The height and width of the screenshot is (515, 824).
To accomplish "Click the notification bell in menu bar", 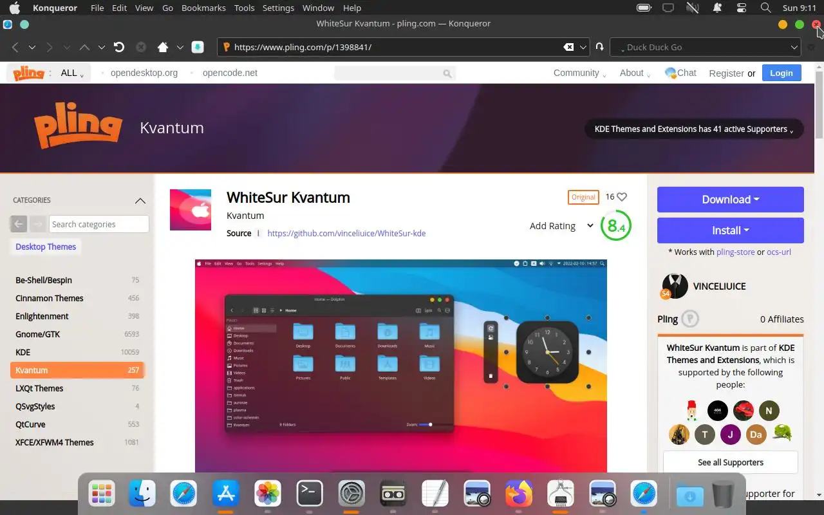I will click(717, 8).
